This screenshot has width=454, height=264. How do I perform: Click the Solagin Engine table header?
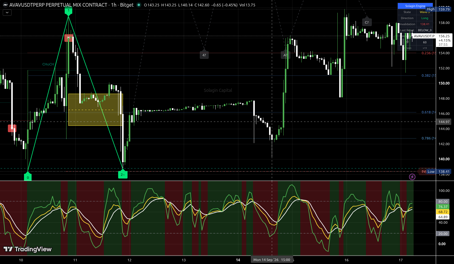[x=415, y=6]
